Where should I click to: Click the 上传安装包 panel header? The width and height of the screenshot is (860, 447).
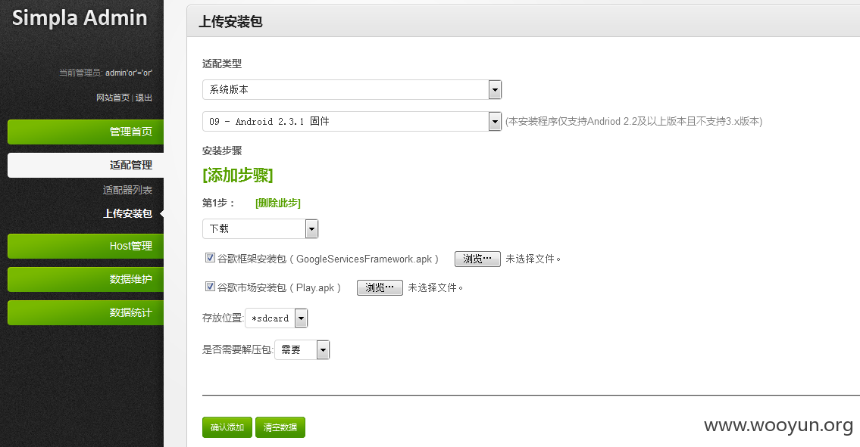pos(230,22)
